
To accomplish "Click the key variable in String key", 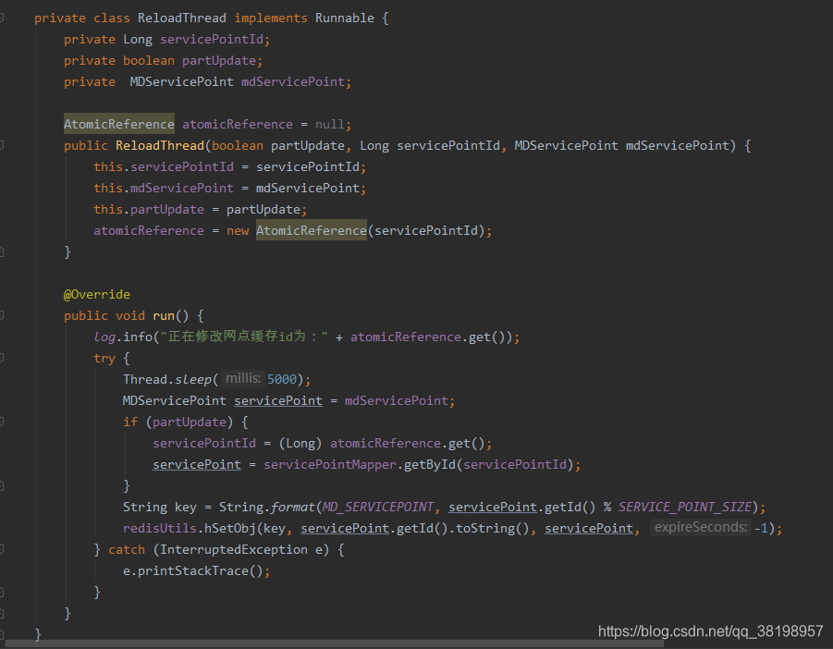I will click(x=186, y=507).
